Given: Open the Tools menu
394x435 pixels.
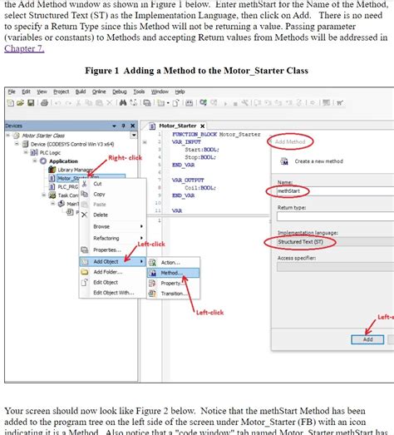Looking at the screenshot, I should click(x=139, y=91).
